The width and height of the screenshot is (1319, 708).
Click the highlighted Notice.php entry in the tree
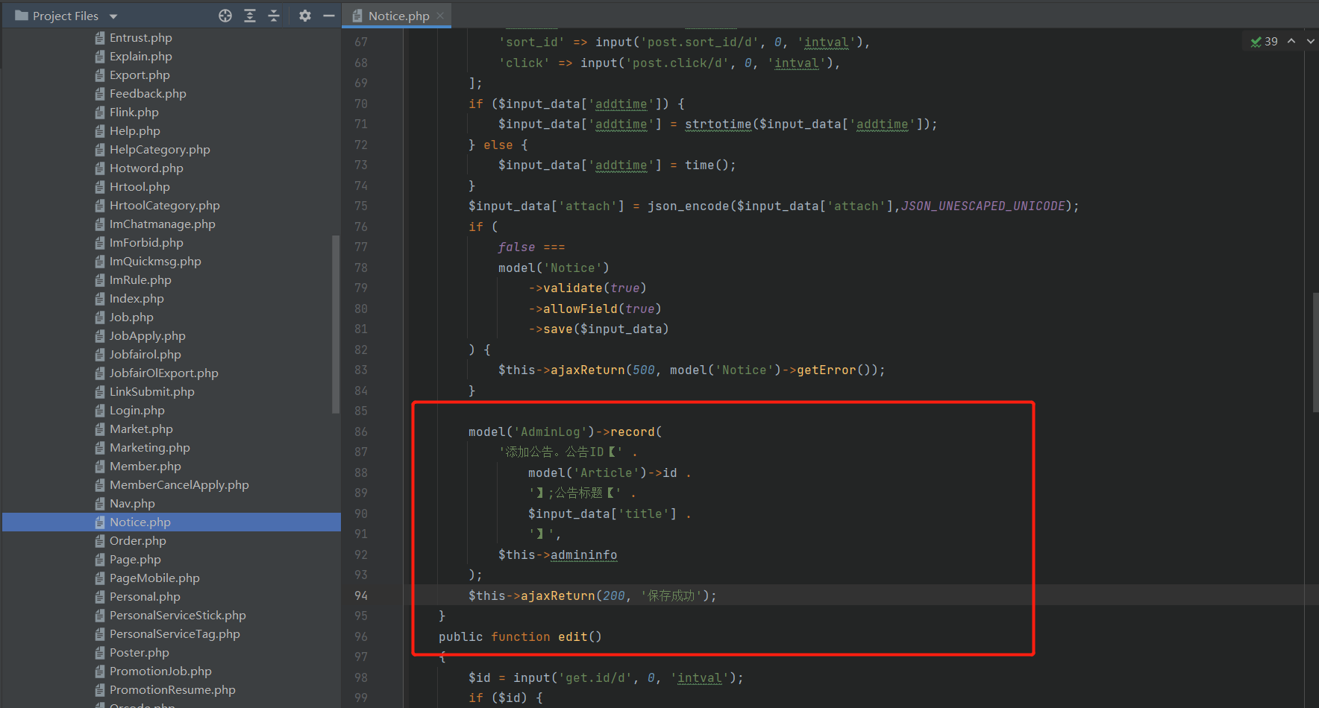coord(140,522)
